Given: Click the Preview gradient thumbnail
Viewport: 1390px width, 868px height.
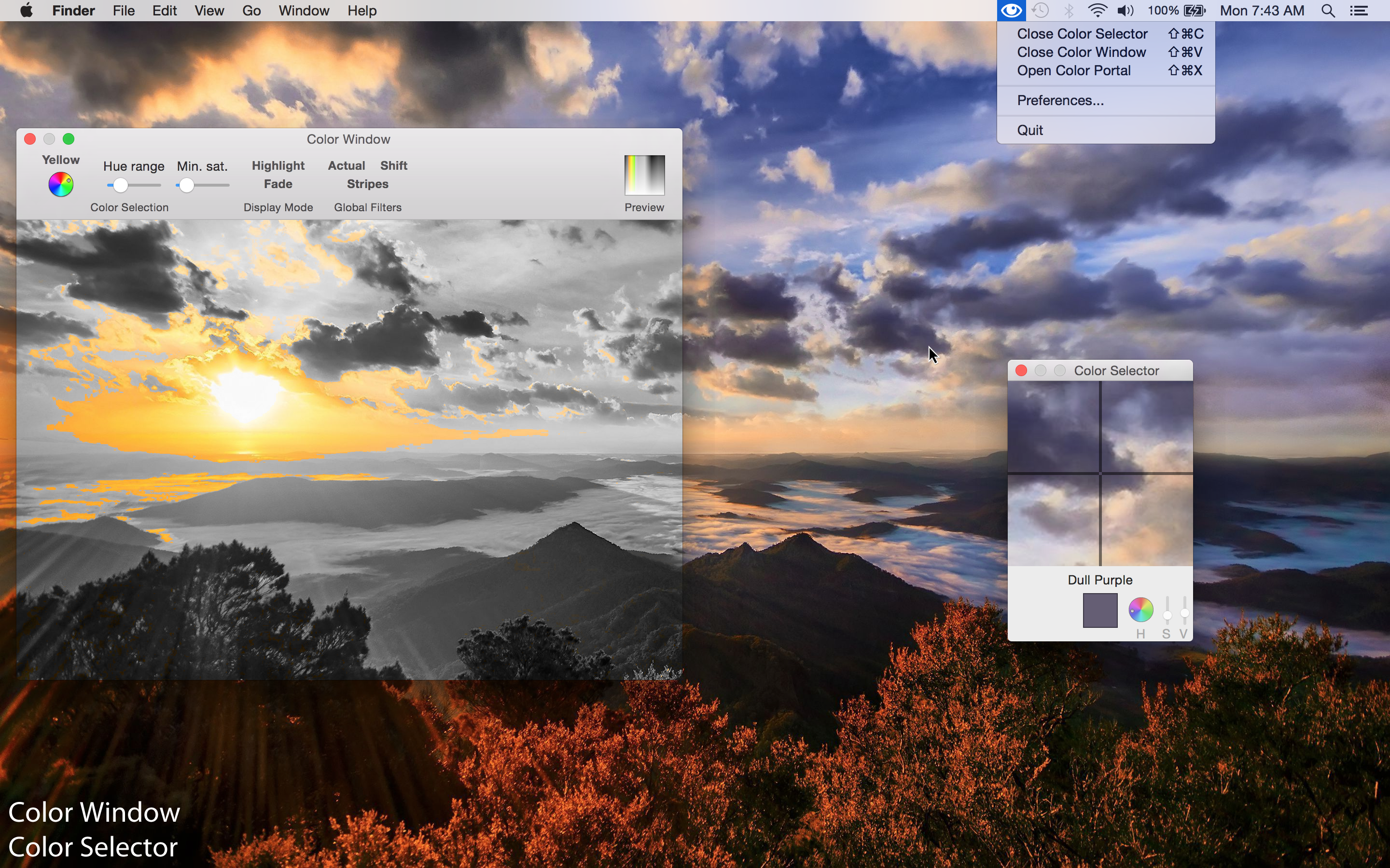Looking at the screenshot, I should pos(644,175).
